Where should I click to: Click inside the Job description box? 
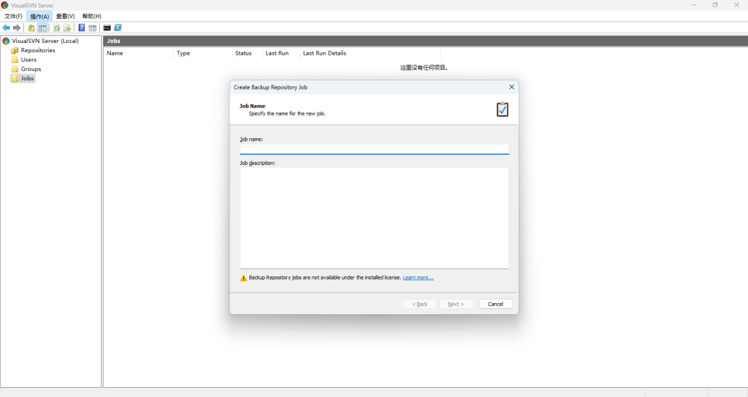374,218
